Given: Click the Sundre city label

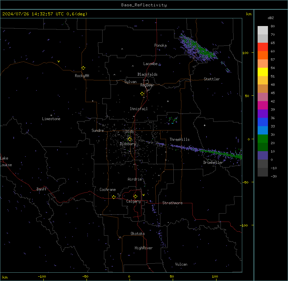Looking at the screenshot, I should pyautogui.click(x=98, y=130).
